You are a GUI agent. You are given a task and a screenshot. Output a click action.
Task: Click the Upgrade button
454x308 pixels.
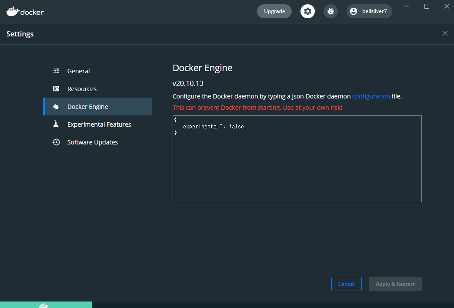[x=274, y=11]
